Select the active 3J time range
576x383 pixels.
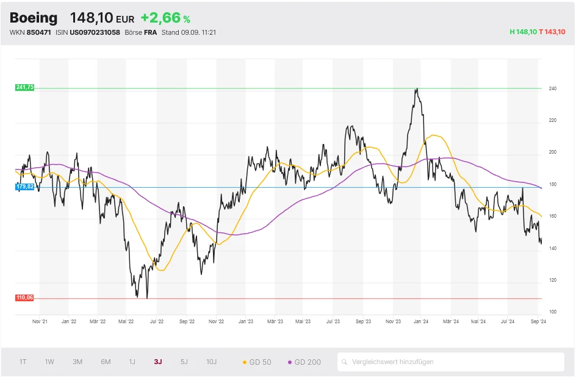click(x=158, y=362)
